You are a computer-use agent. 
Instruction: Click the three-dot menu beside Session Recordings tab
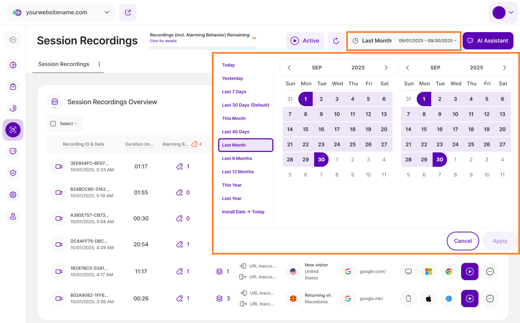click(x=99, y=64)
